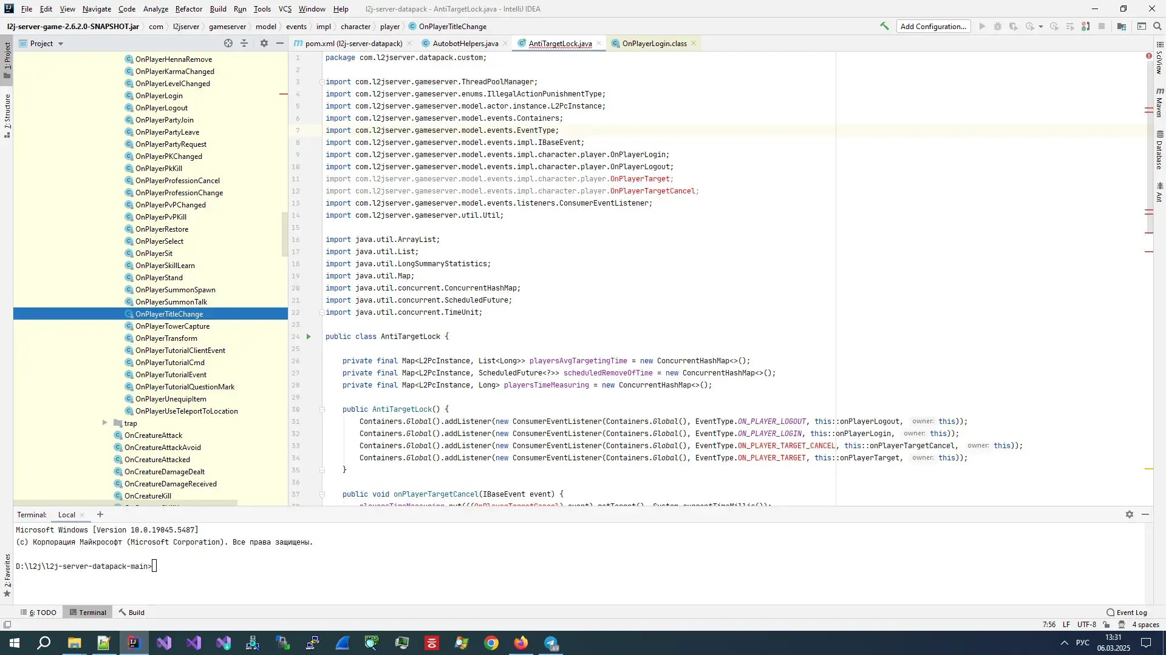This screenshot has width=1166, height=655.
Task: Select the Analyze menu item
Action: click(x=155, y=8)
